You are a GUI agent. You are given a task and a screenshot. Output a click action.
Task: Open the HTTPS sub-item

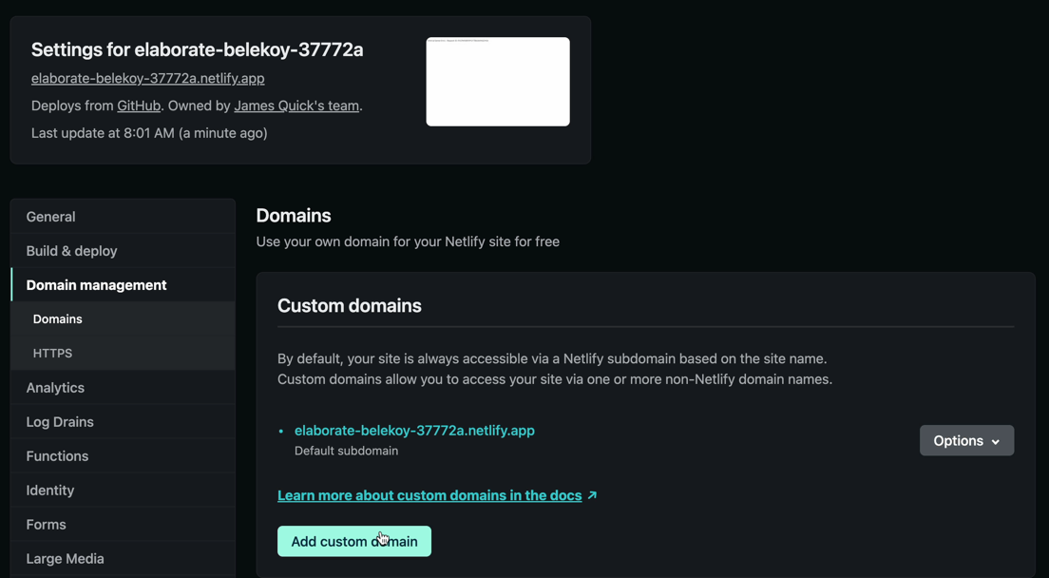pos(124,354)
